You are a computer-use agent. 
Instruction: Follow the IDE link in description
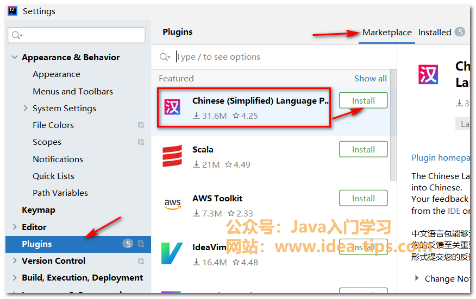(454, 211)
